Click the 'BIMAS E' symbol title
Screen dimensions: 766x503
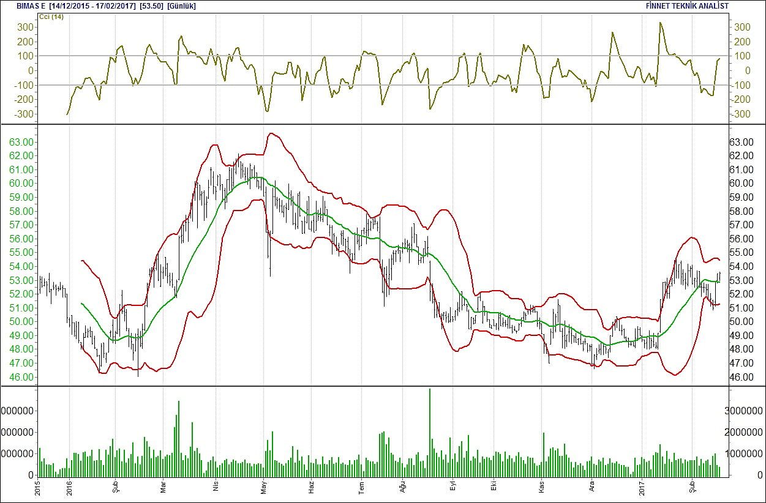point(29,6)
